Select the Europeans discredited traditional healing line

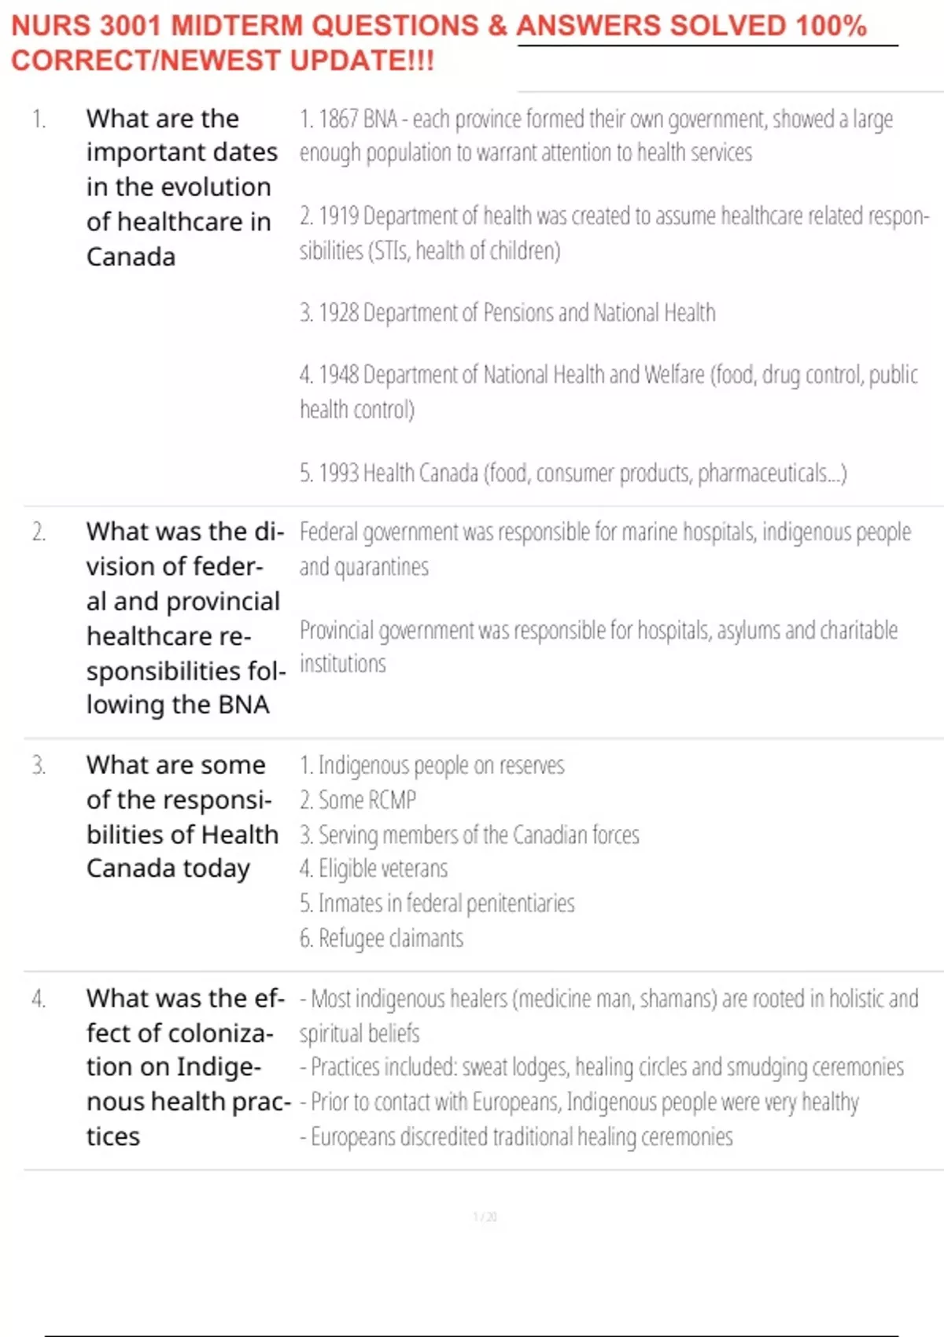click(516, 1137)
